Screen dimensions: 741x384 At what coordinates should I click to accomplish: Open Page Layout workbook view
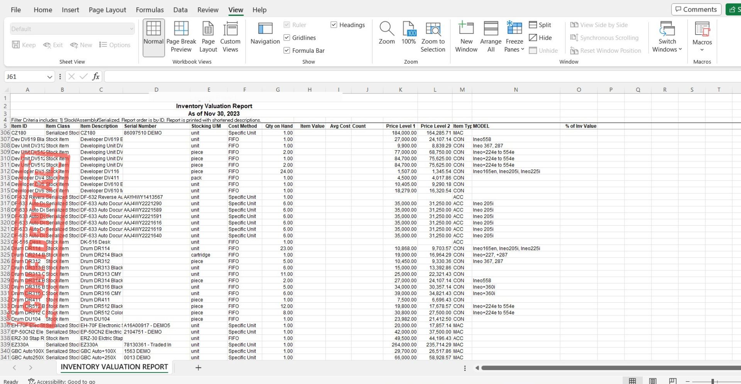click(208, 37)
